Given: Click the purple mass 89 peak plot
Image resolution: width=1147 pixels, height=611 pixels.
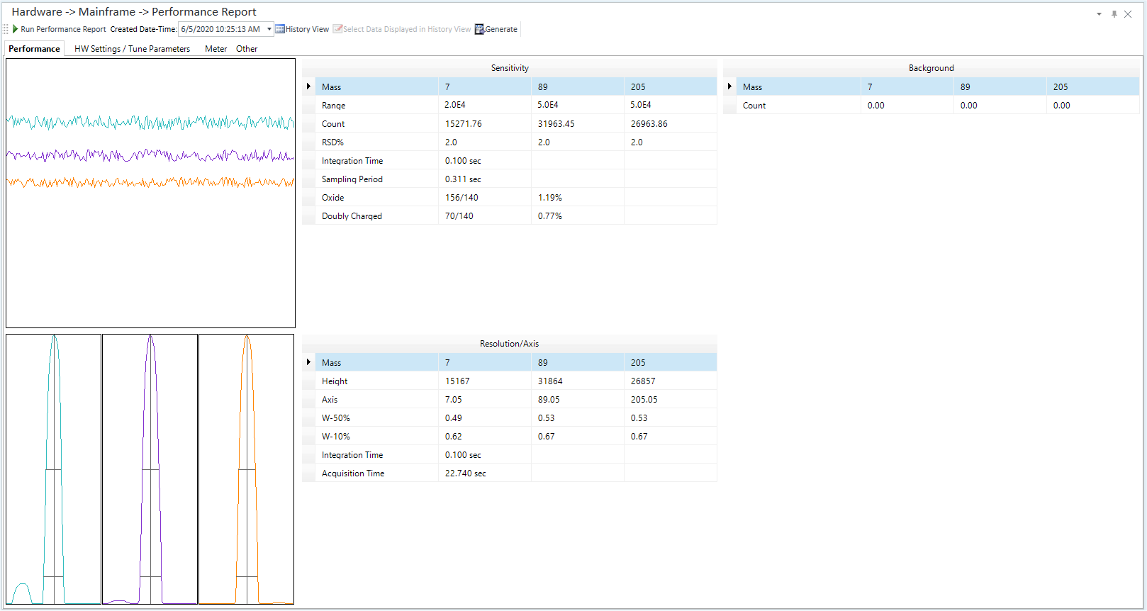Looking at the screenshot, I should click(x=150, y=469).
